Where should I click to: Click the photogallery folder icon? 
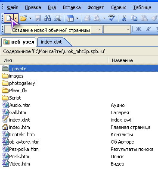(5, 83)
